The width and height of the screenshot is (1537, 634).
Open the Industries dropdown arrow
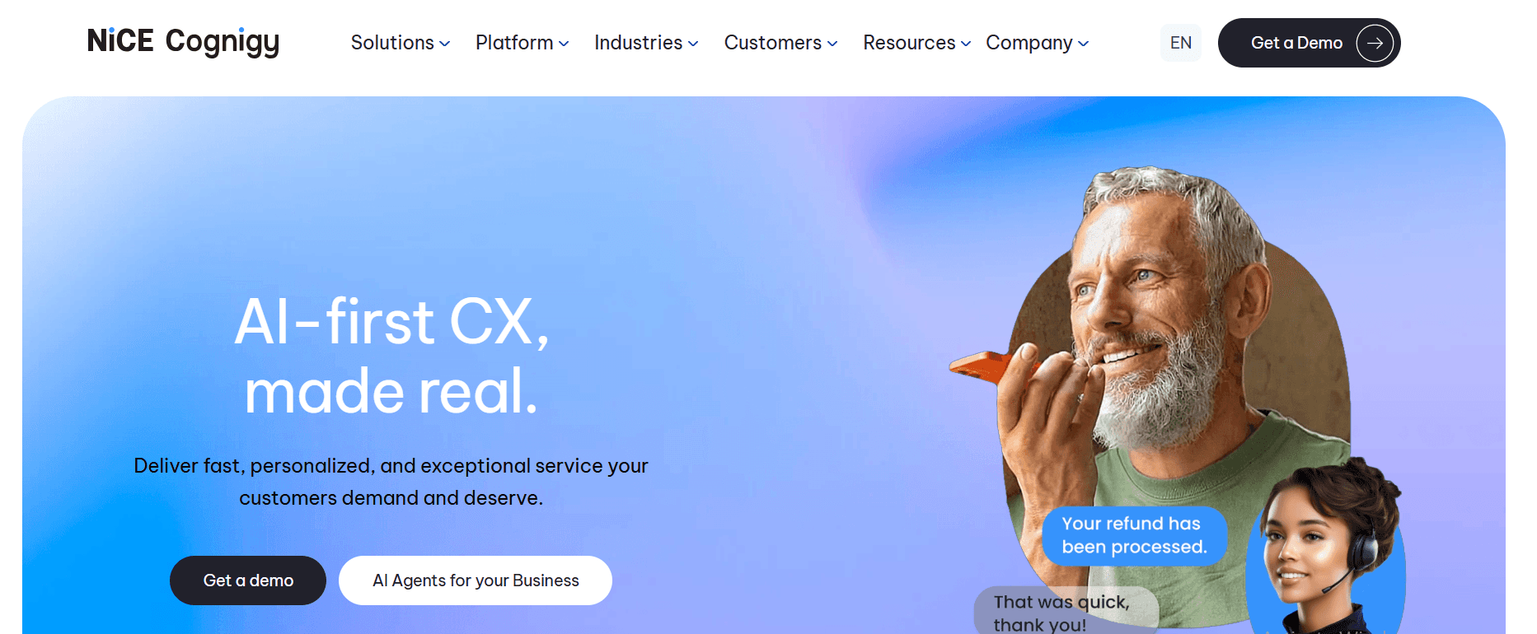pyautogui.click(x=693, y=44)
